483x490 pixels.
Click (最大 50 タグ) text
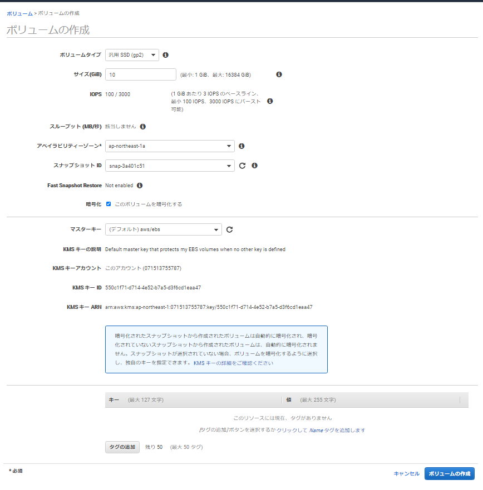pos(186,447)
